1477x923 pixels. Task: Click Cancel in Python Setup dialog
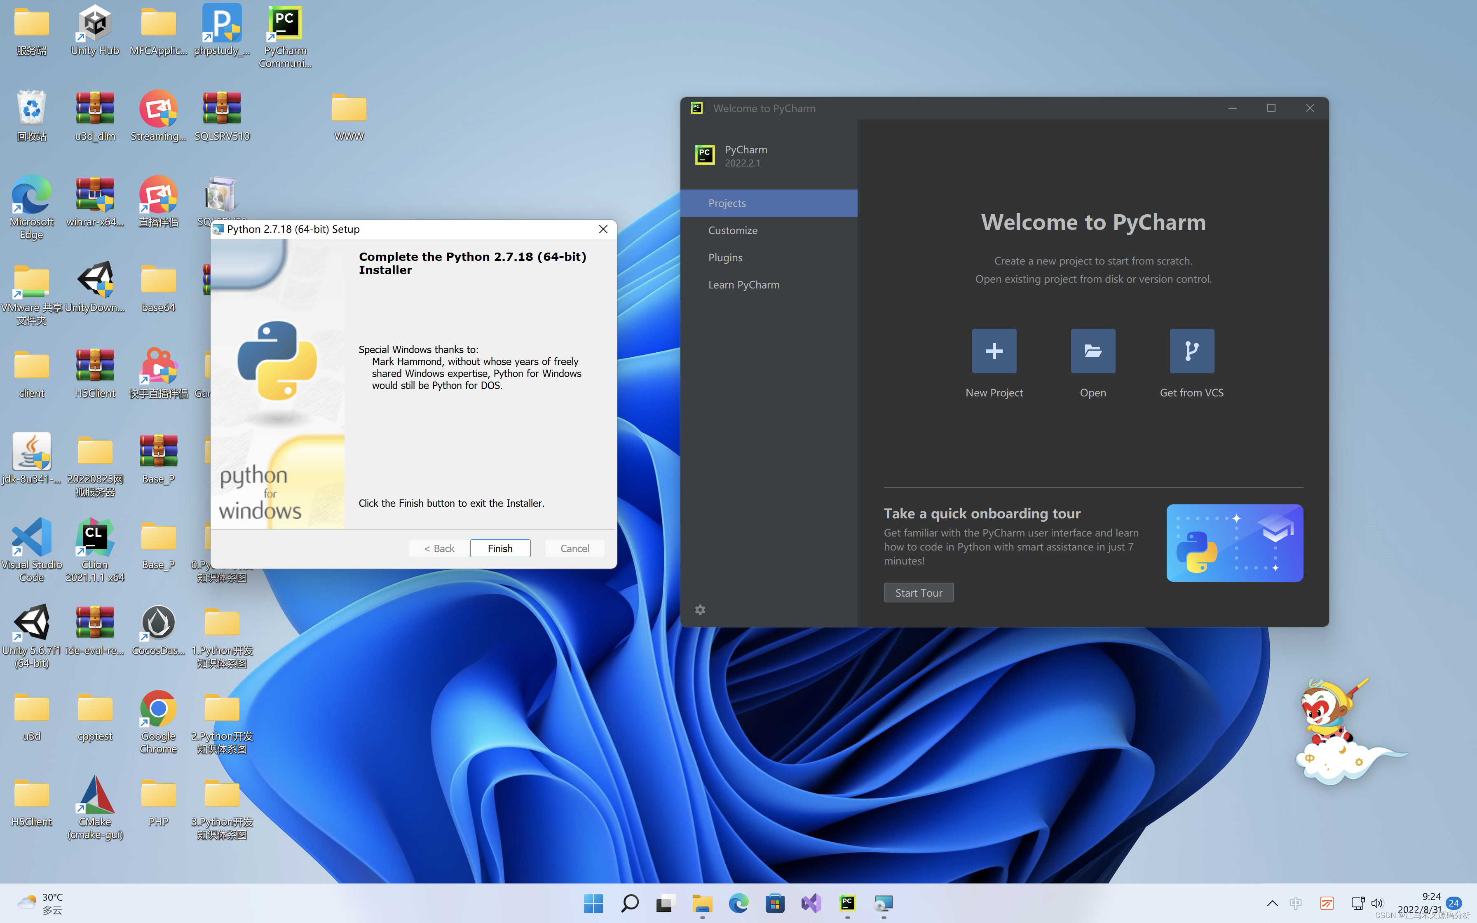click(x=574, y=548)
